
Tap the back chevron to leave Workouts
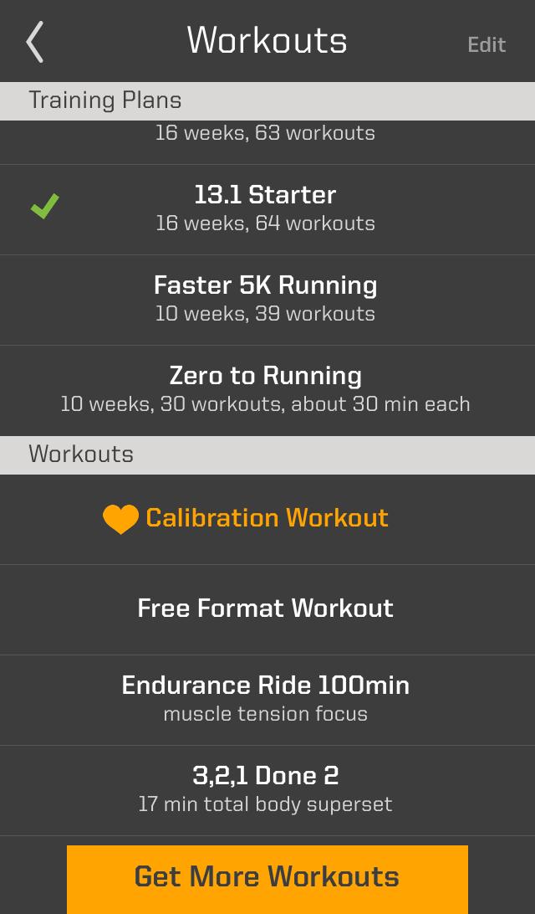click(35, 41)
